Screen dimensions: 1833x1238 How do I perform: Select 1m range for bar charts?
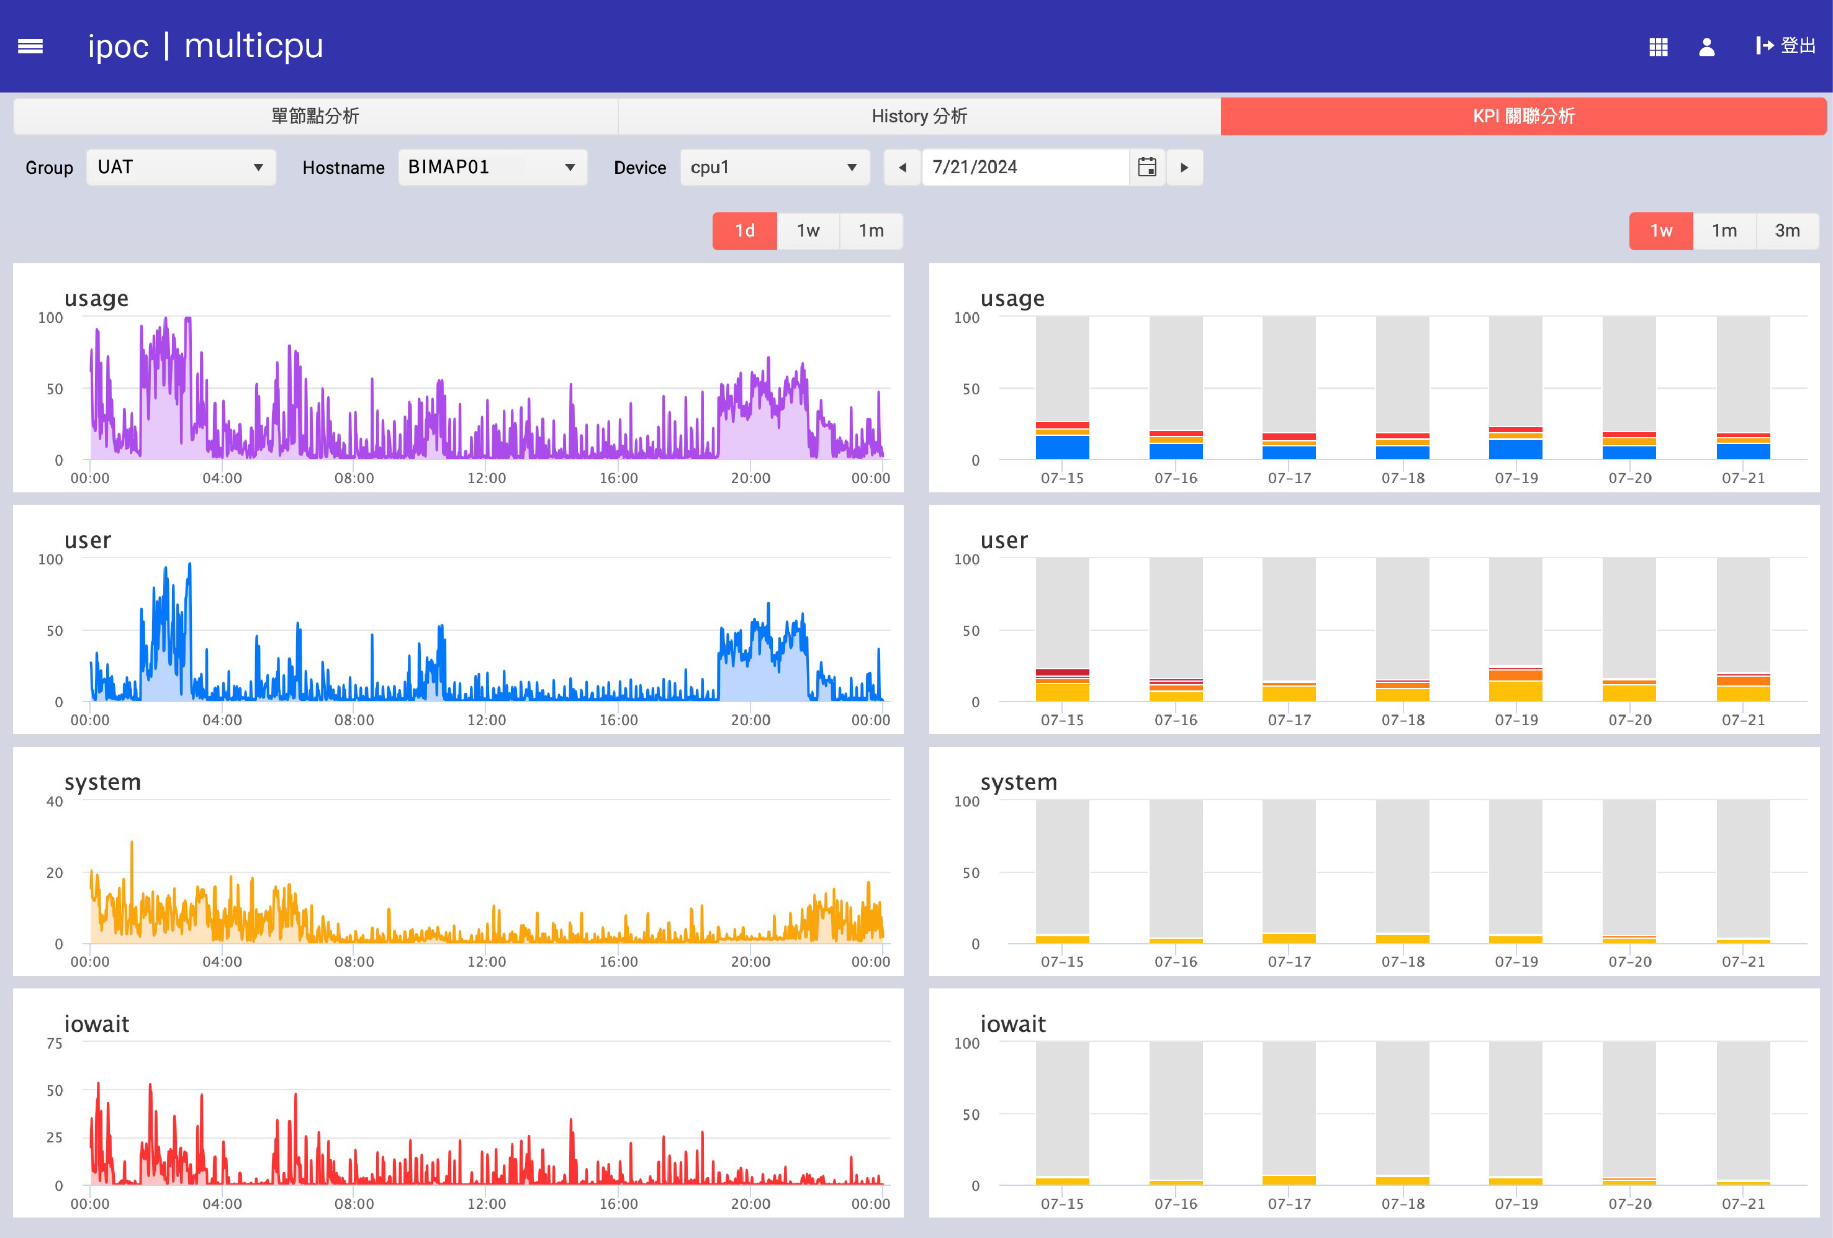click(x=1725, y=230)
